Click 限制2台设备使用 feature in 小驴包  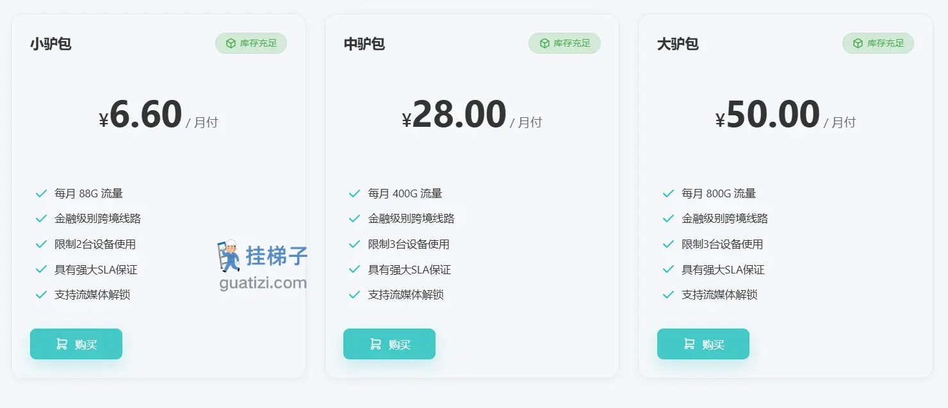click(95, 244)
